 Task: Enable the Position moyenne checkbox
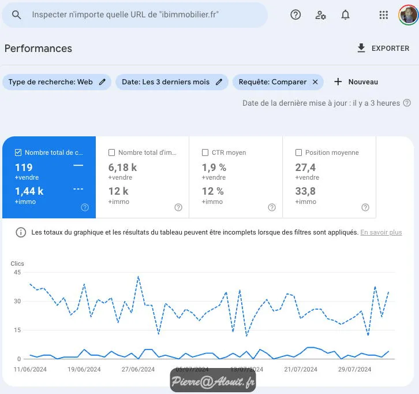pyautogui.click(x=299, y=153)
